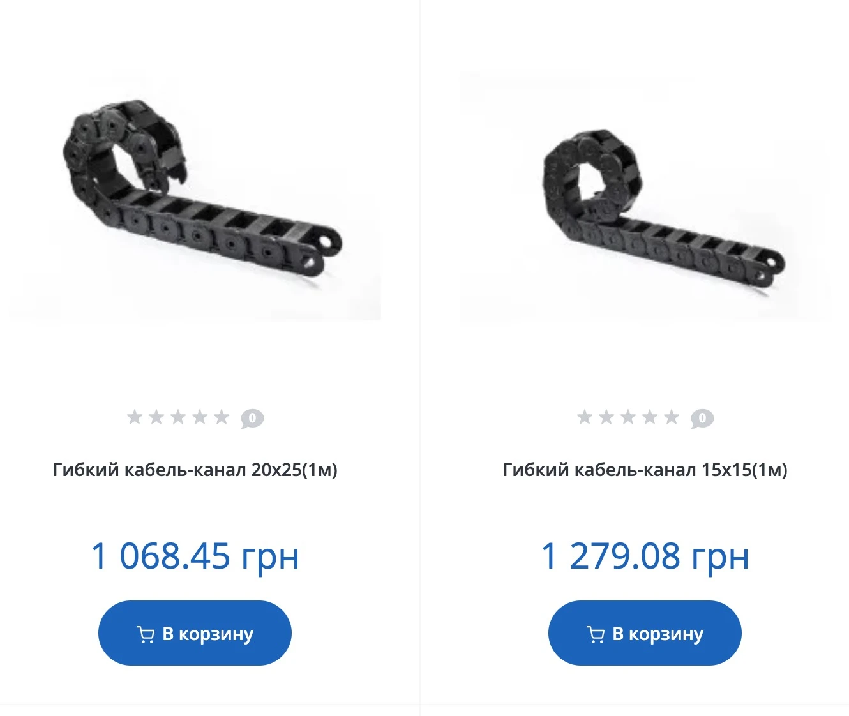Add the 15x15 cable channel to cart

645,633
